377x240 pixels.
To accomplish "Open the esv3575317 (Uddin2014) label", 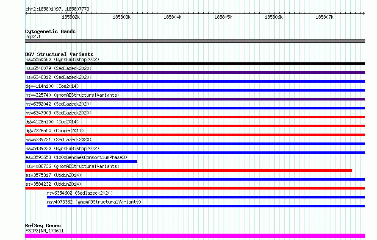I will 53,175.
